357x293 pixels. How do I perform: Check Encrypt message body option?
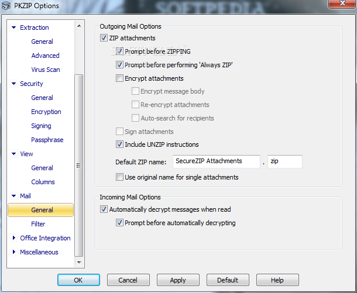(135, 91)
